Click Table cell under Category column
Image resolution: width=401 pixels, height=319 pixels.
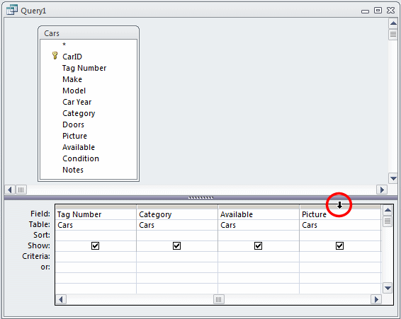(x=177, y=225)
